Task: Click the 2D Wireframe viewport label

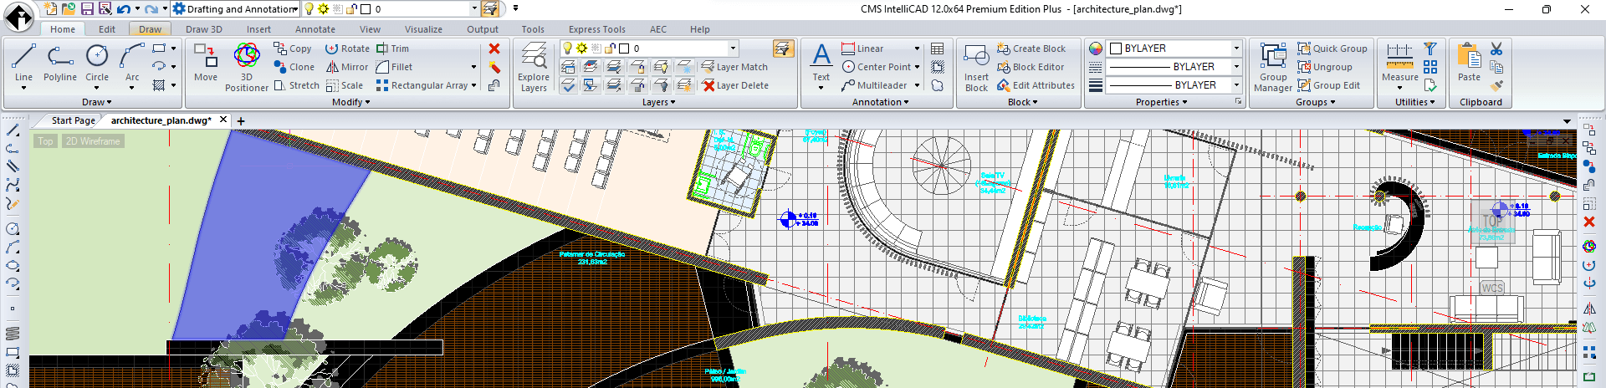Action: pos(93,141)
